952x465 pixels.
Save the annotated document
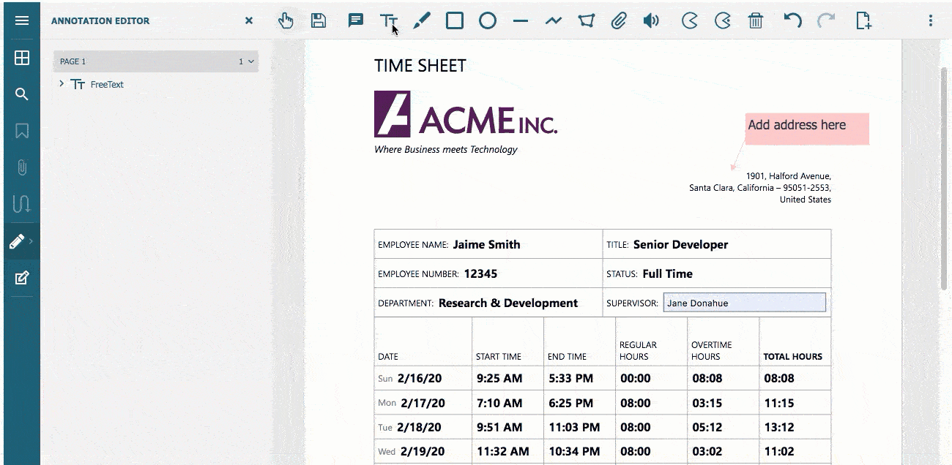pos(319,20)
